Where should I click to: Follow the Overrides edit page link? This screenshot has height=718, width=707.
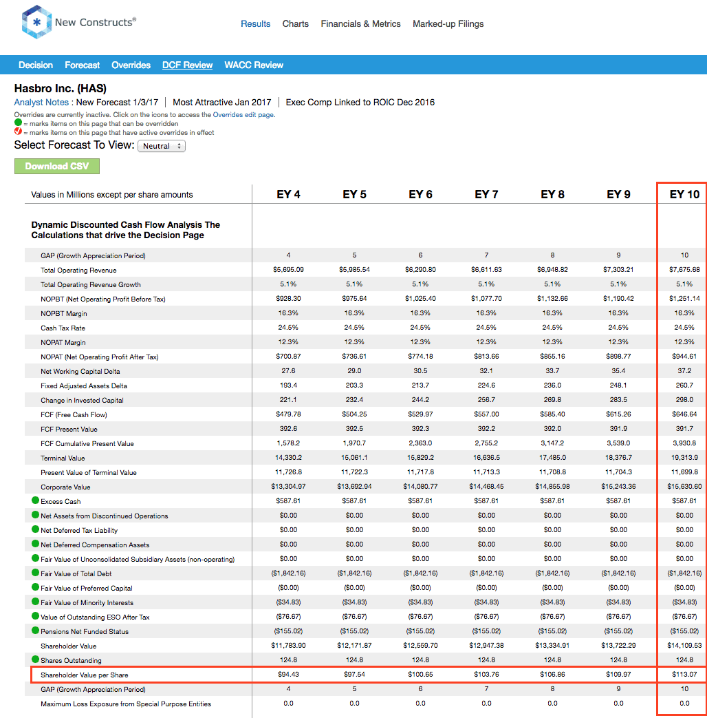(243, 115)
